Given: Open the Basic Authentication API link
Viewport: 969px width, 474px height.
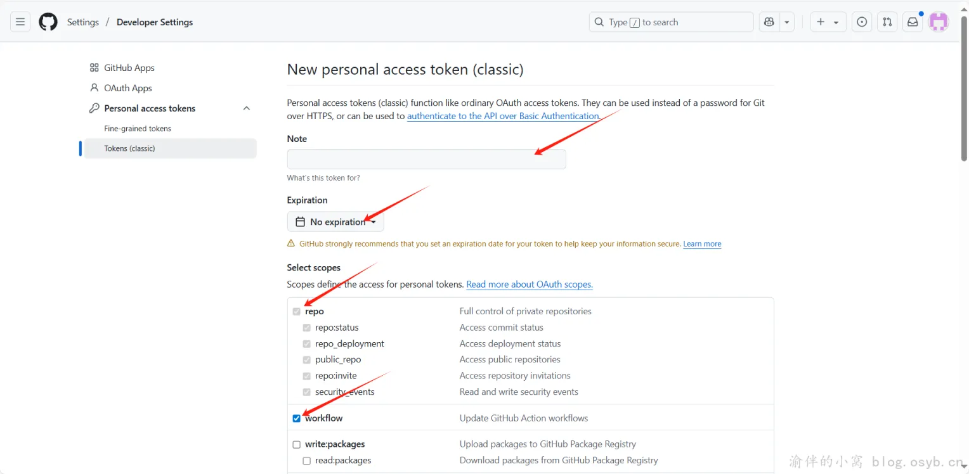Looking at the screenshot, I should (502, 116).
